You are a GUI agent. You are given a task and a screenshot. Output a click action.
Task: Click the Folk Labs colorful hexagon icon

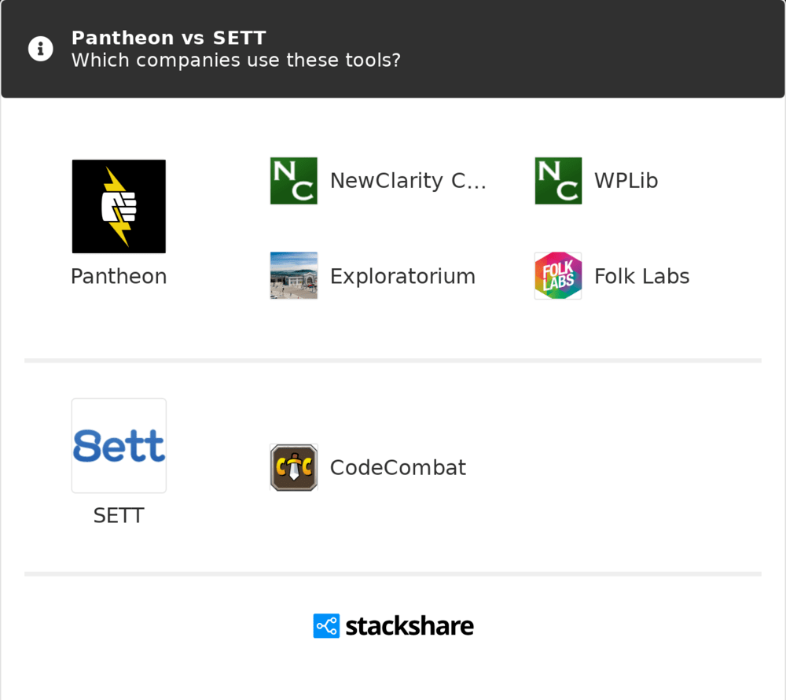[x=558, y=276]
